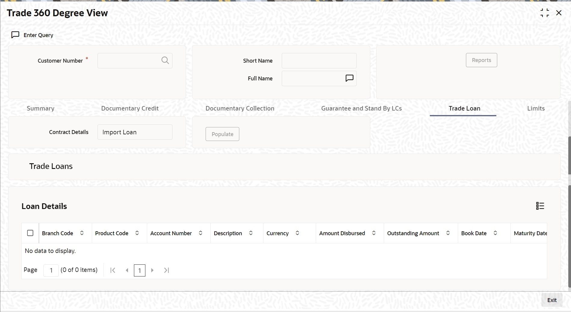Click the '(0 of 0 items)' text

point(79,270)
